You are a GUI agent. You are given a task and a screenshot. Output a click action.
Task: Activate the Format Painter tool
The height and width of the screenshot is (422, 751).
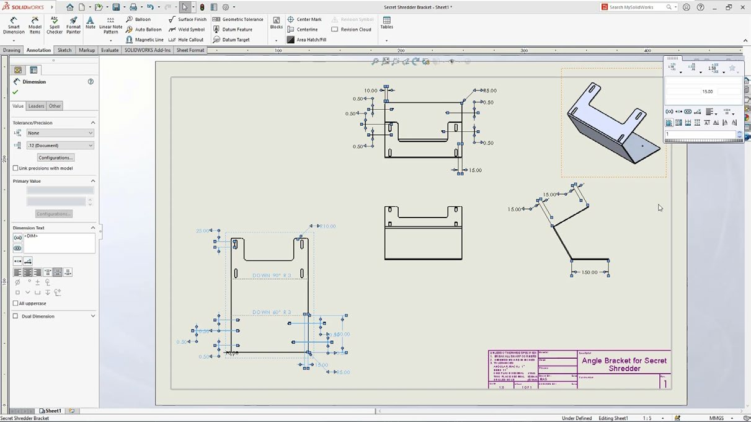73,25
